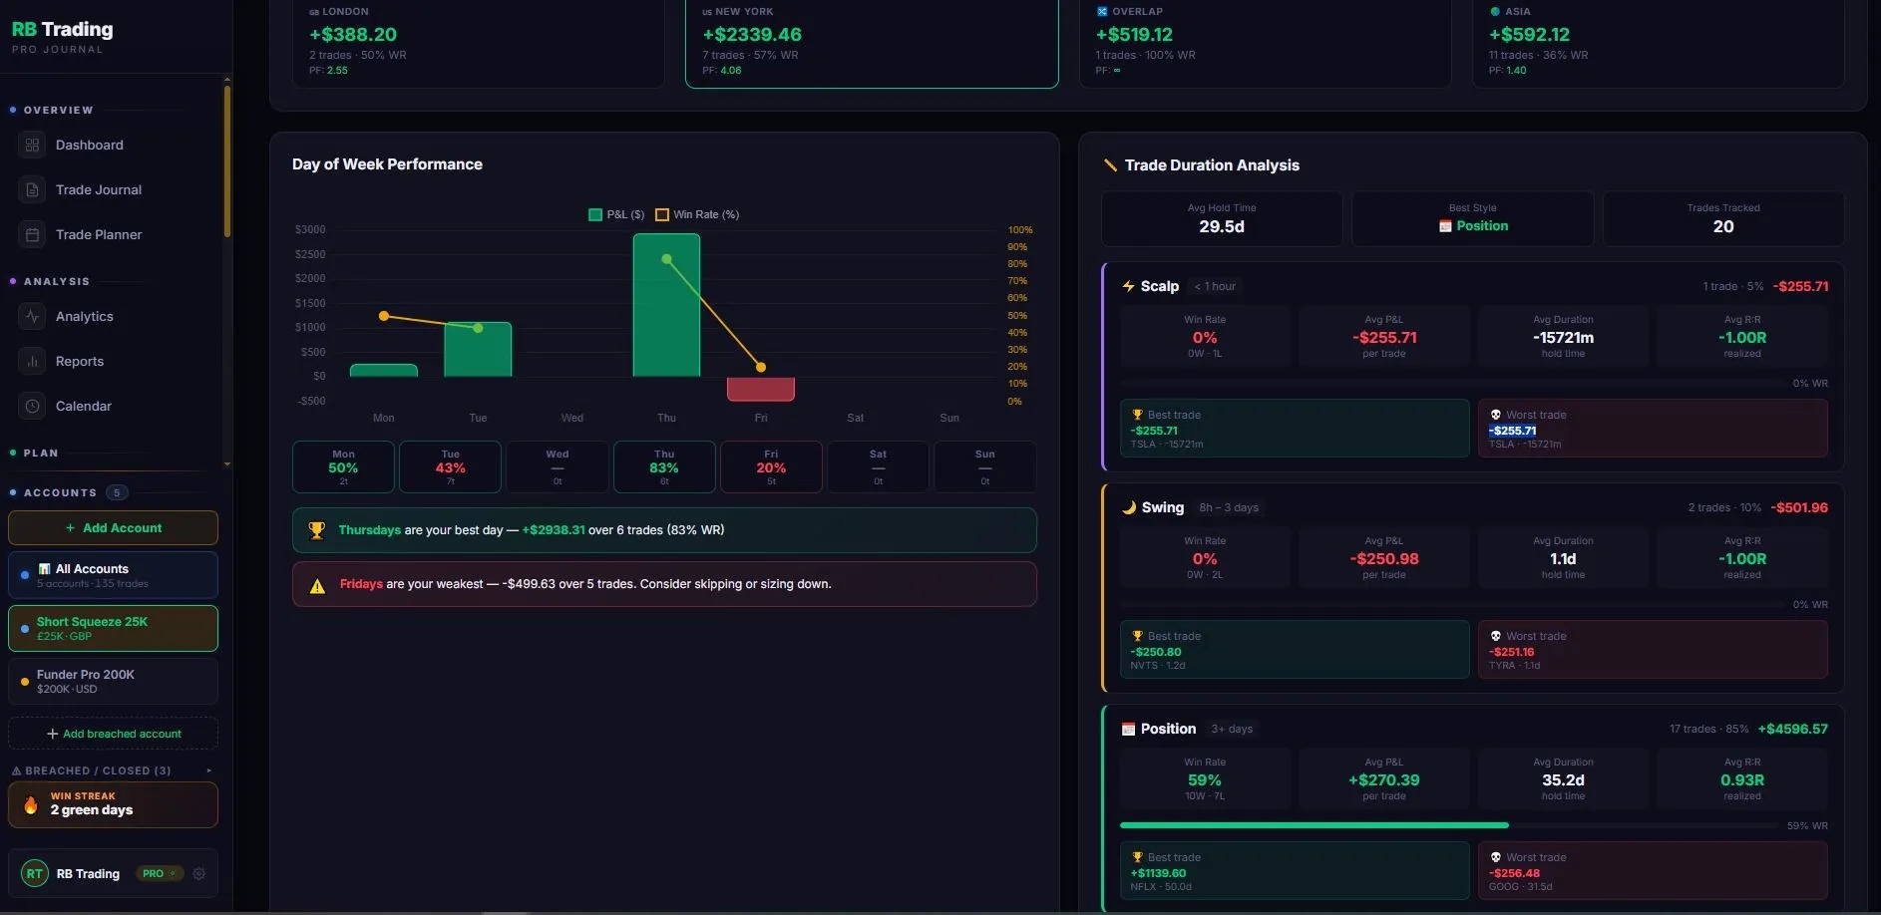The image size is (1881, 915).
Task: Click the settings gear beside PRO badge
Action: pyautogui.click(x=199, y=873)
